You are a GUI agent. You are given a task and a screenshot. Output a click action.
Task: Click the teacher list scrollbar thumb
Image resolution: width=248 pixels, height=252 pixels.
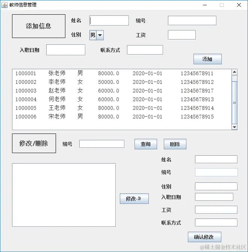234,103
